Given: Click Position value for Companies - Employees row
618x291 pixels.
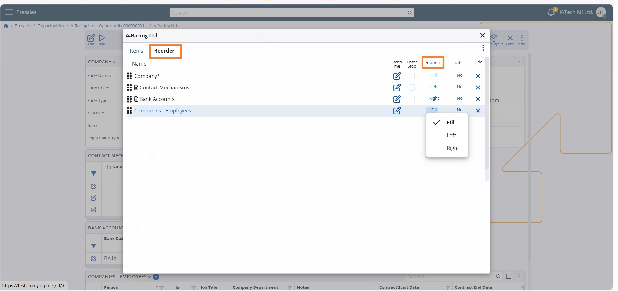Looking at the screenshot, I should (x=434, y=110).
